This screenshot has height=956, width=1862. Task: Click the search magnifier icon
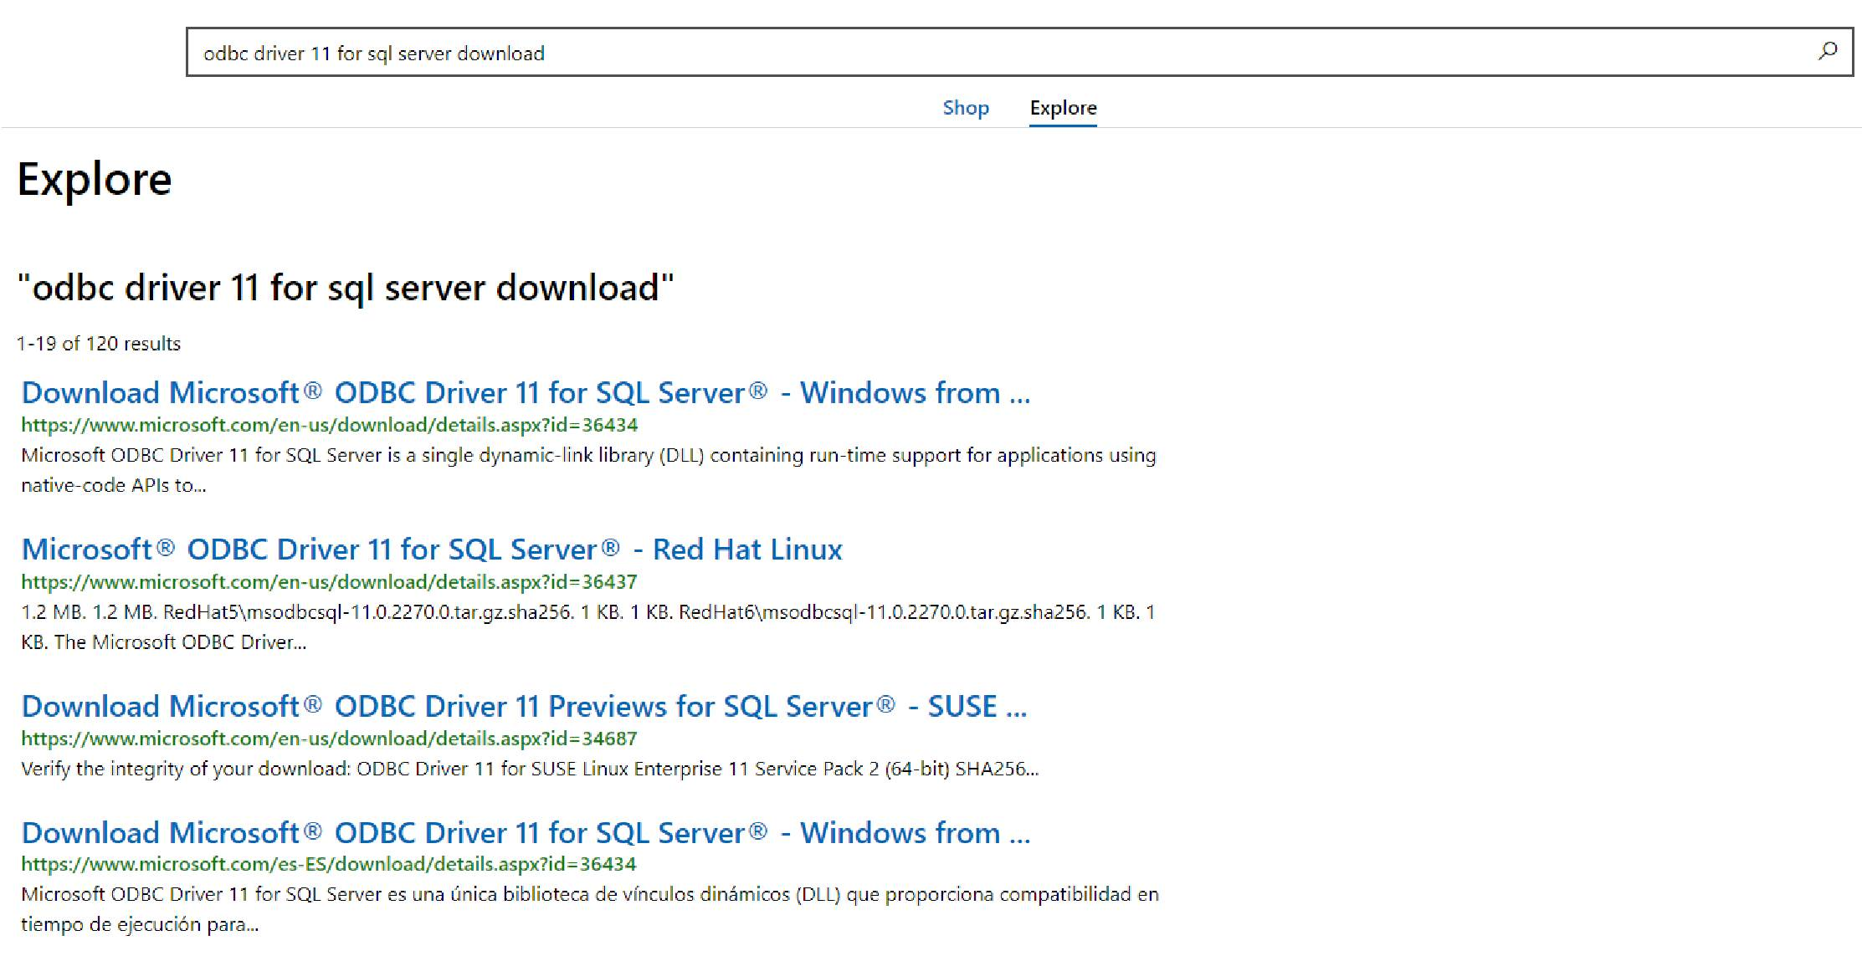coord(1828,51)
